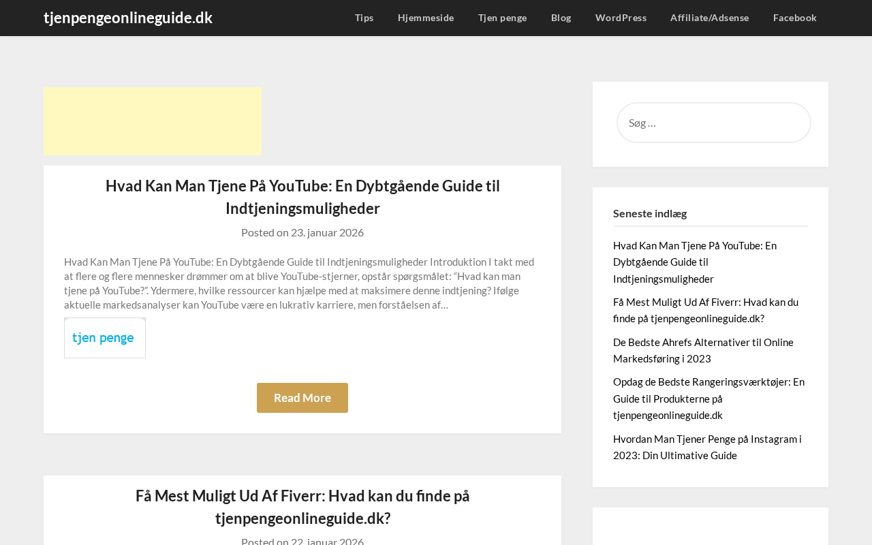Open the Tips menu item
This screenshot has height=545, width=872.
click(364, 18)
